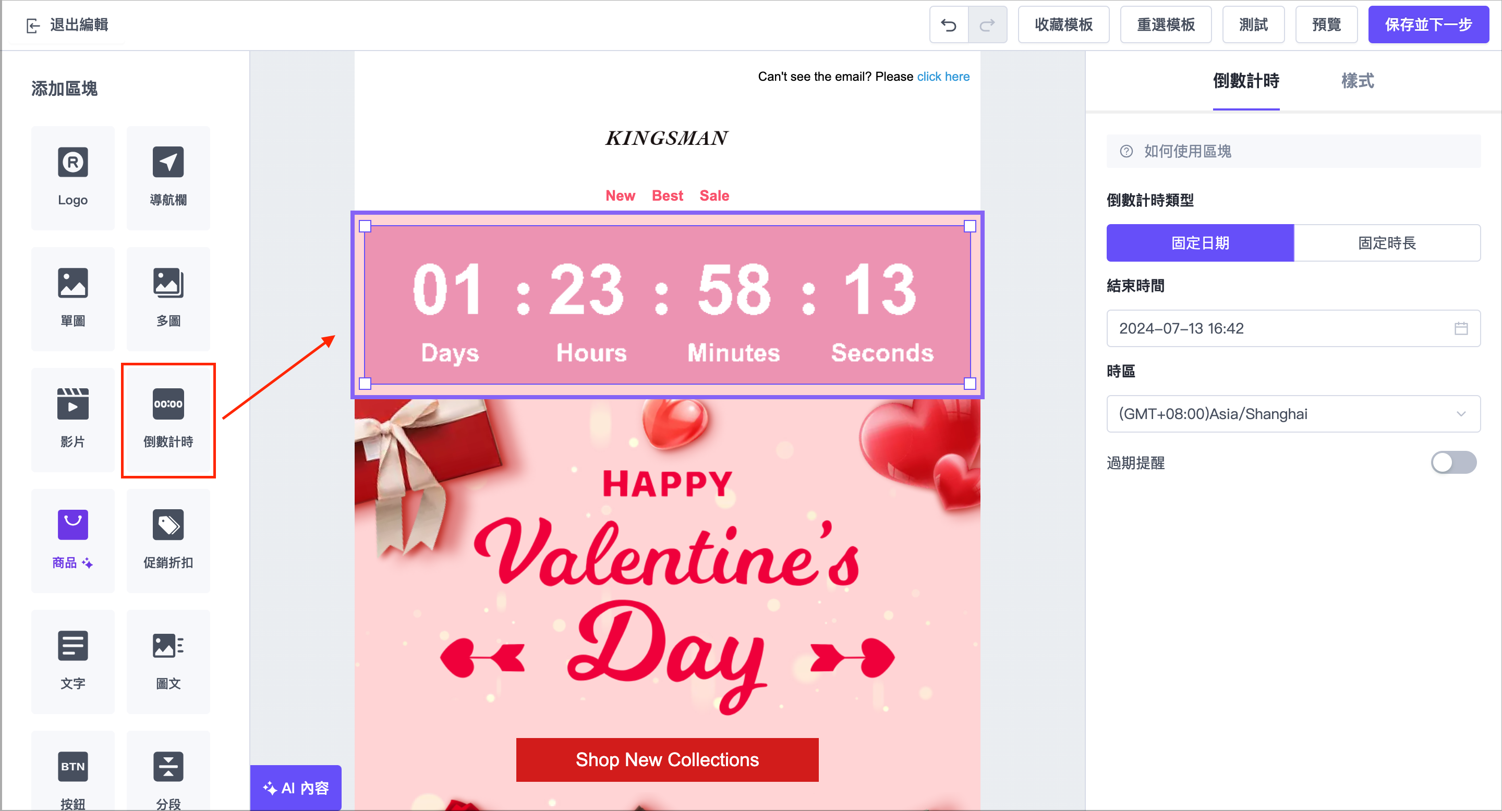
Task: Open end time calendar picker icon
Action: [x=1461, y=328]
